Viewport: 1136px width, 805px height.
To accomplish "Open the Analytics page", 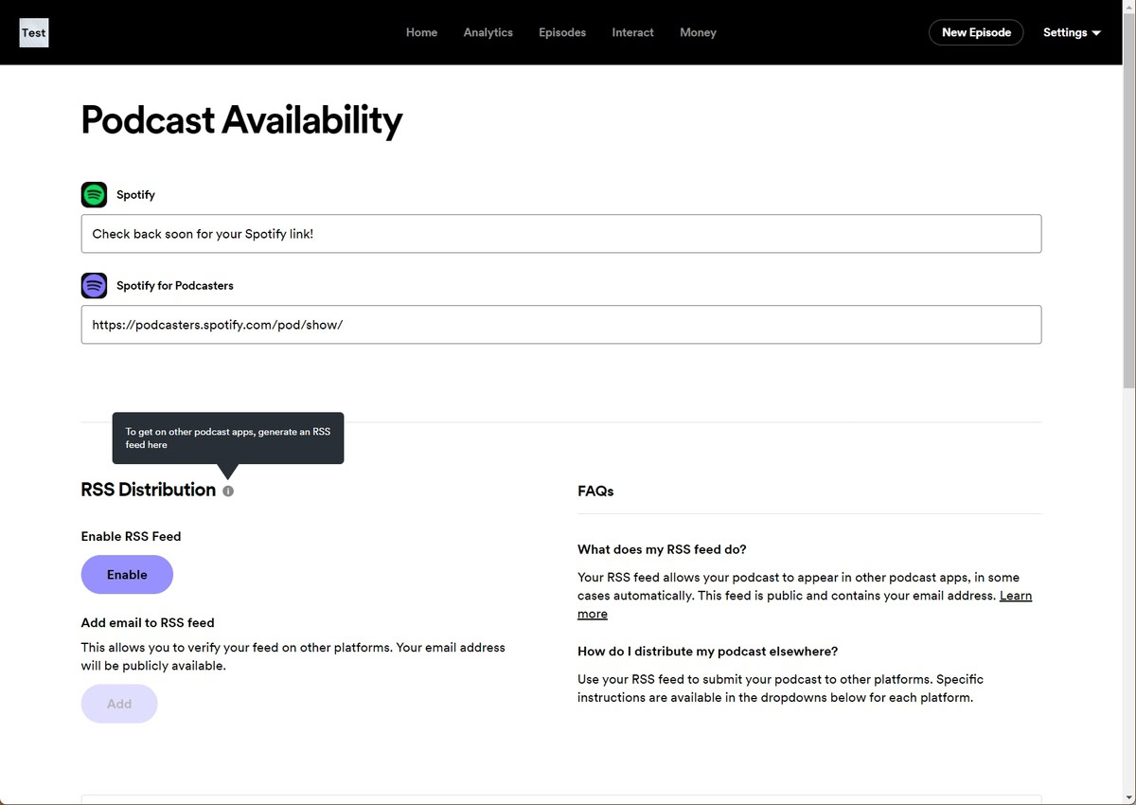I will point(488,32).
